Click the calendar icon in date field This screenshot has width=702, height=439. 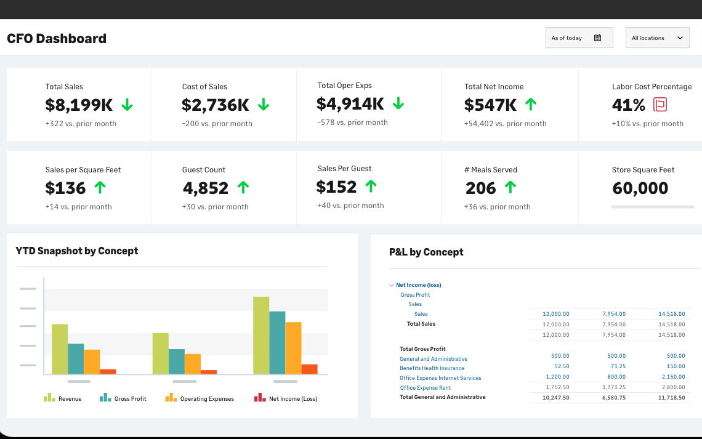point(597,38)
